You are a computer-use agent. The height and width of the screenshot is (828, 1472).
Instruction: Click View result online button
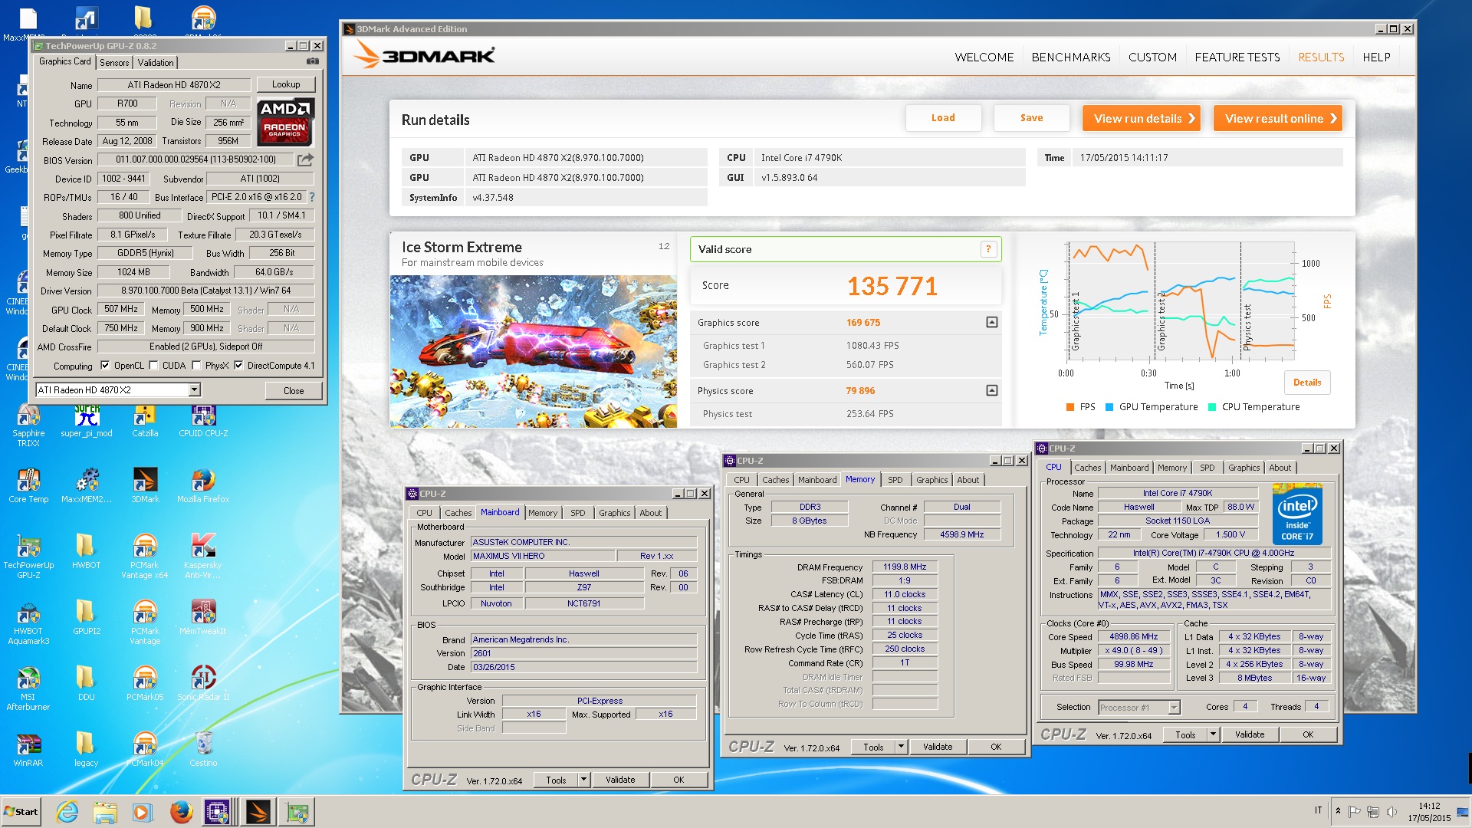pos(1277,118)
